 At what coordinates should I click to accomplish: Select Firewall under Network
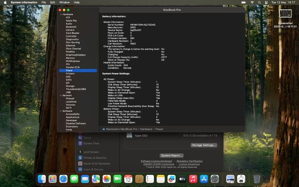coord(70,99)
